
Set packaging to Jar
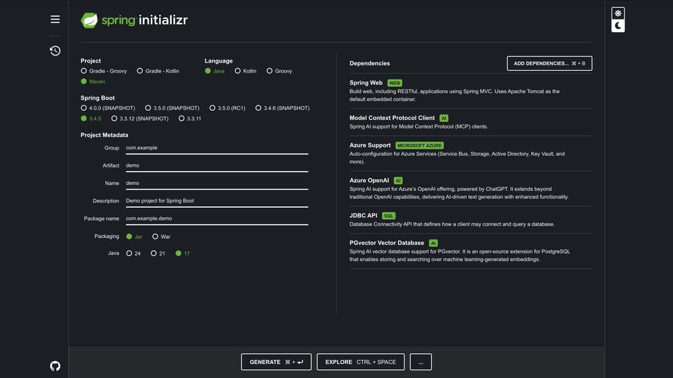pyautogui.click(x=134, y=237)
